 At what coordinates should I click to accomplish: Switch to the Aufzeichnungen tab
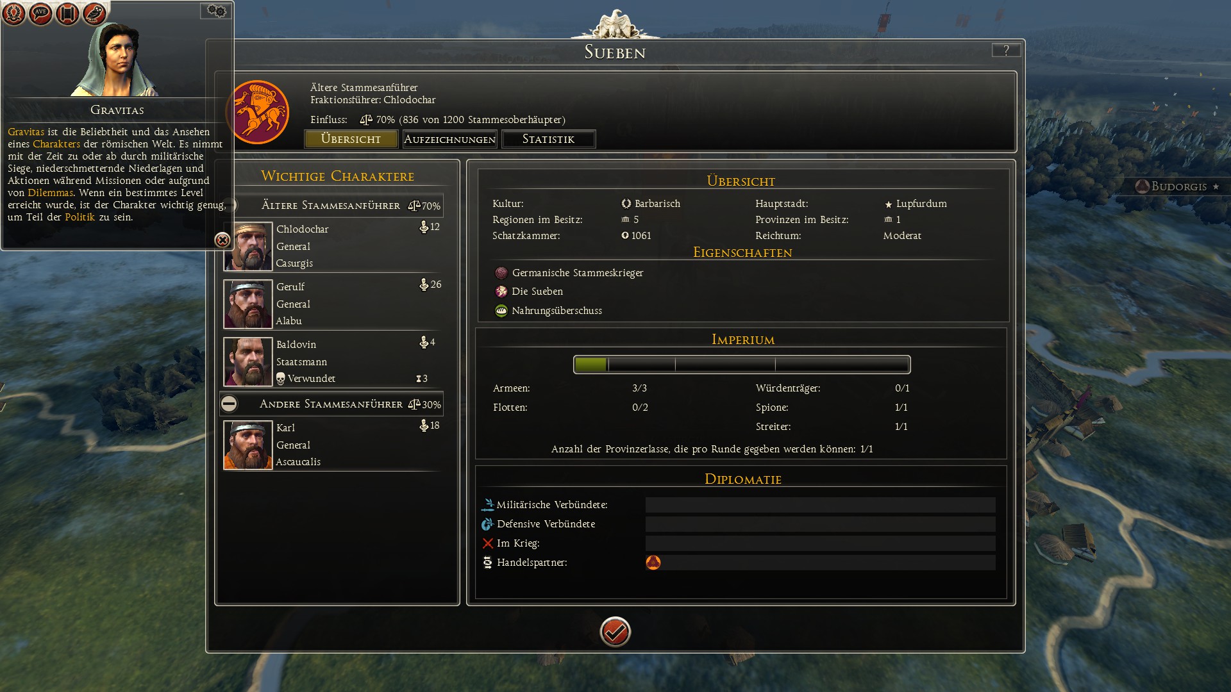[x=449, y=139]
